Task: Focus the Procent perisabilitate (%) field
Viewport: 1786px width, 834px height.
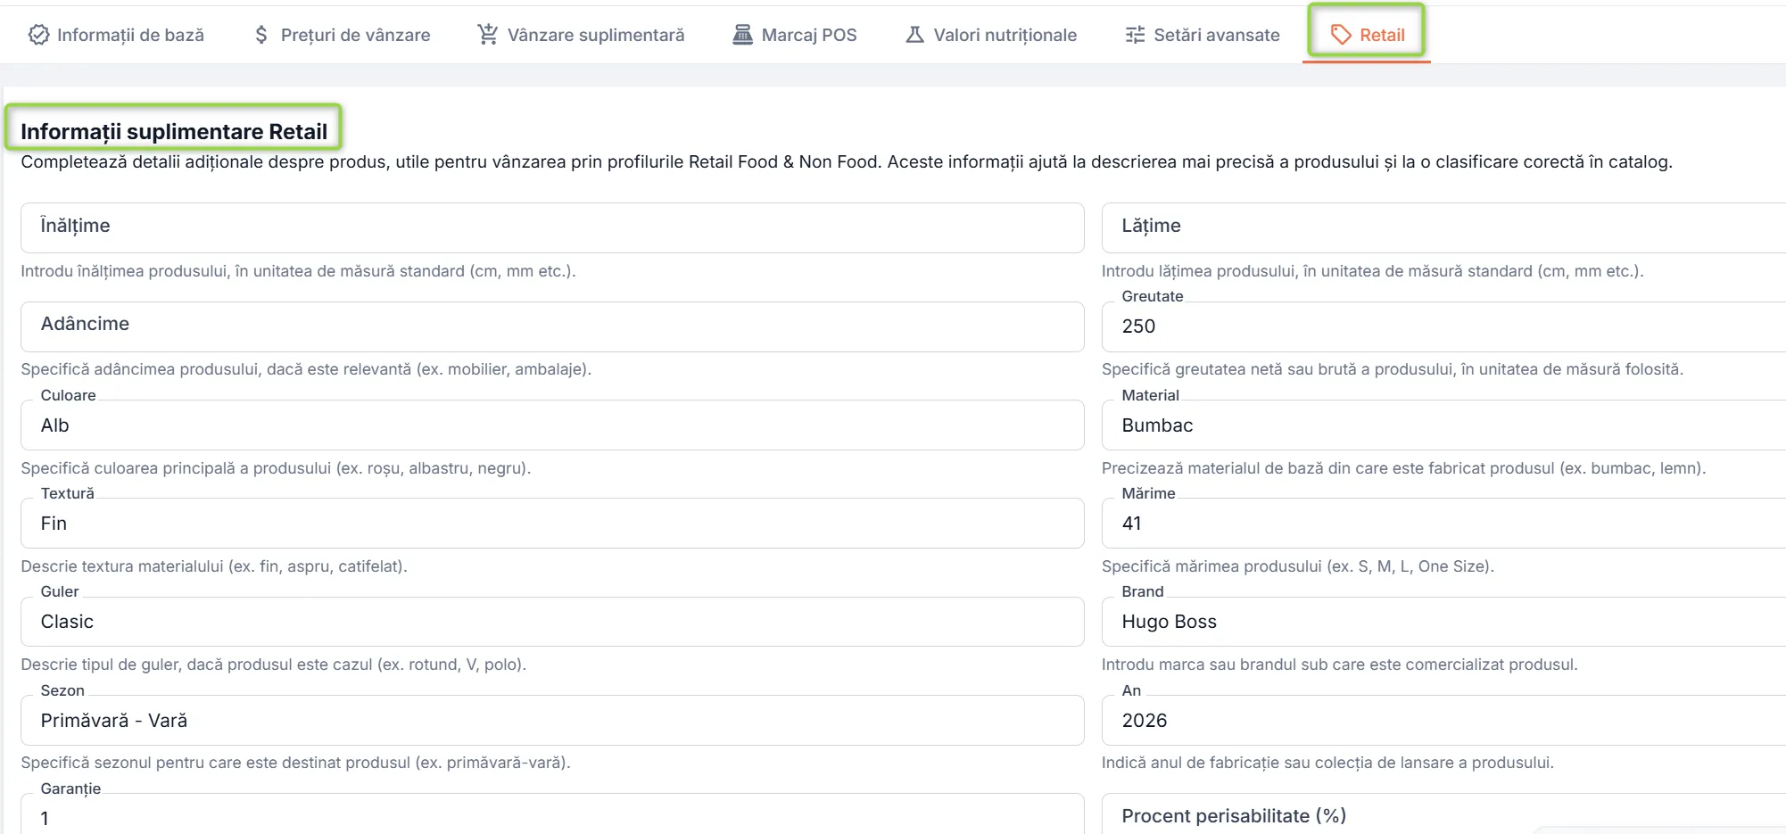Action: tap(1443, 814)
